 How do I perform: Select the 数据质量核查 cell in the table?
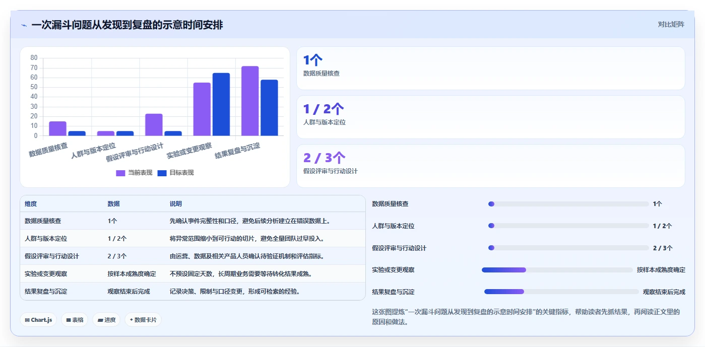43,221
